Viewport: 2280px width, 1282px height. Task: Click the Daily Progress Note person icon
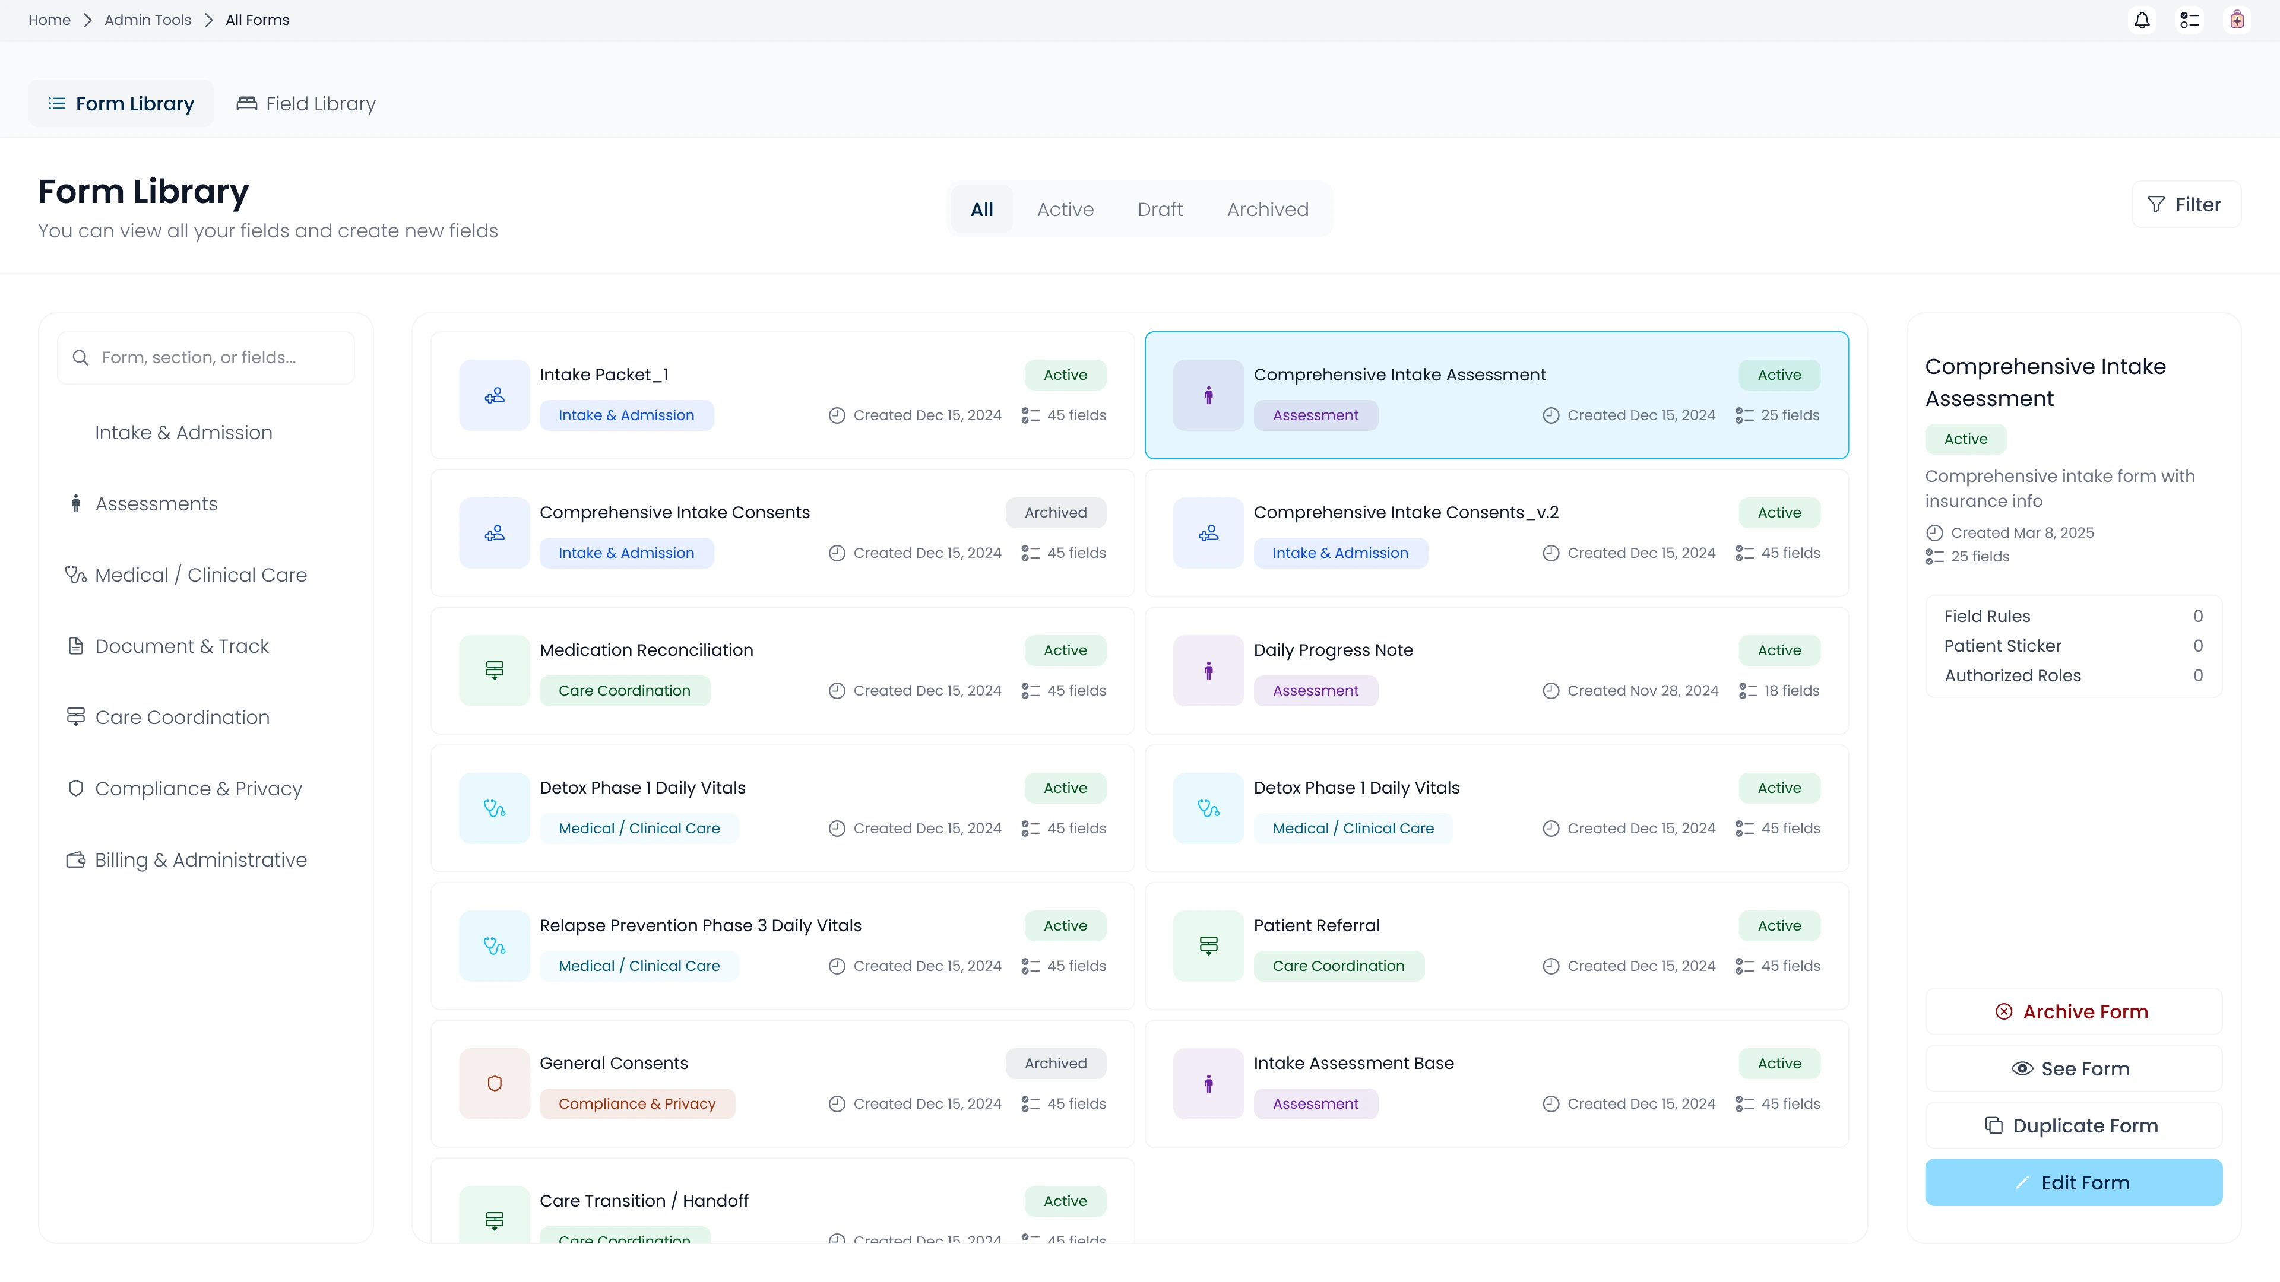1208,671
